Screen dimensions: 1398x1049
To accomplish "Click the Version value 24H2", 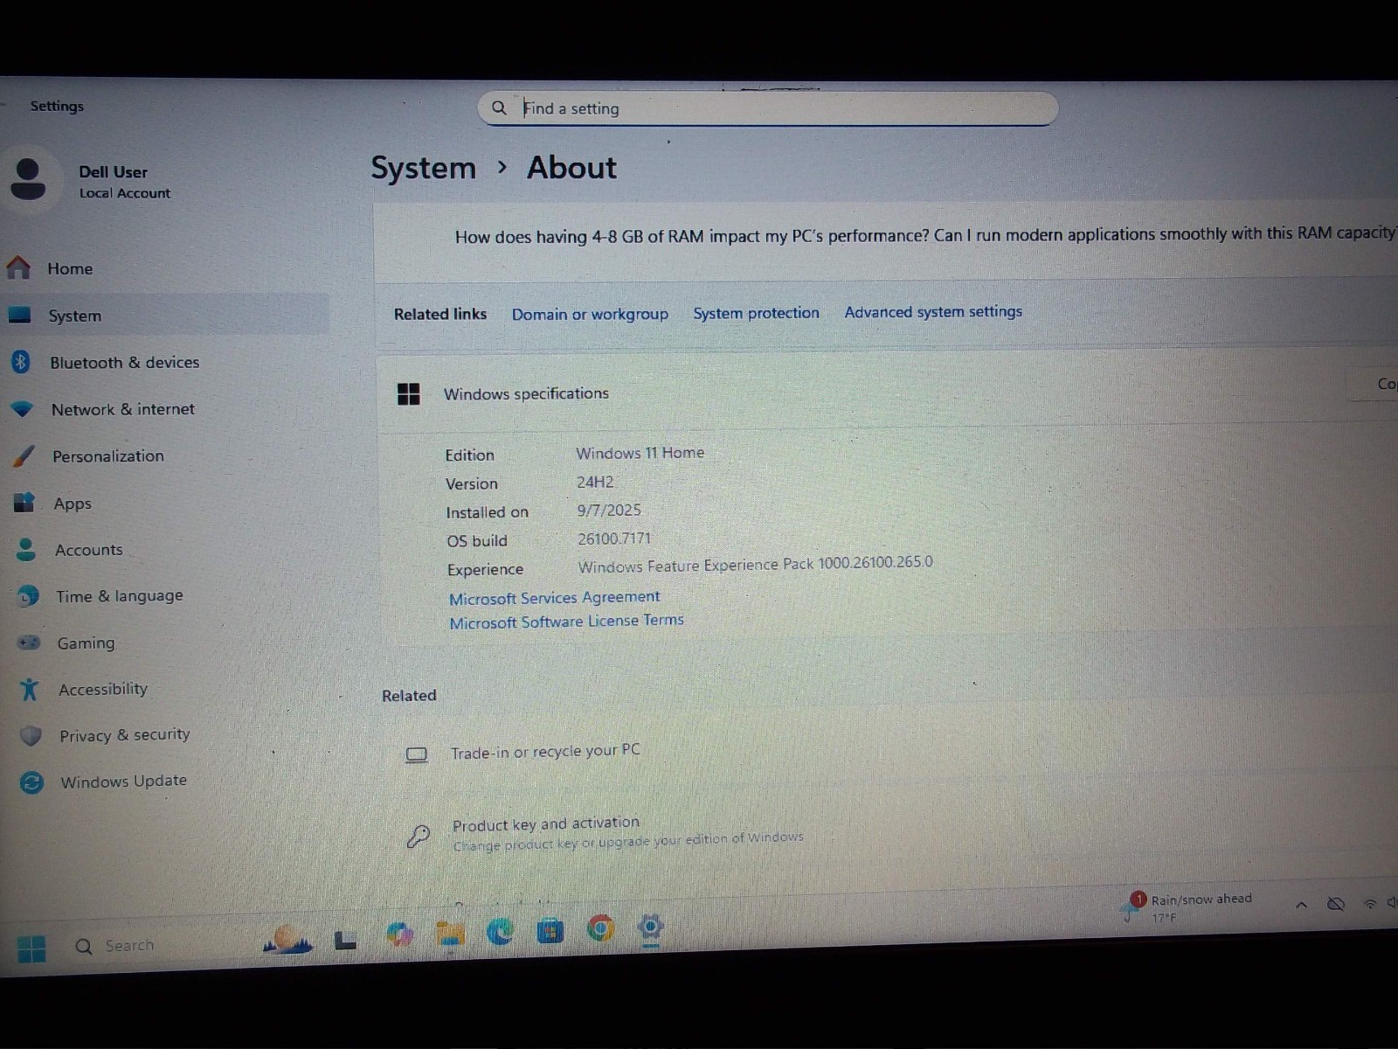I will (x=595, y=482).
